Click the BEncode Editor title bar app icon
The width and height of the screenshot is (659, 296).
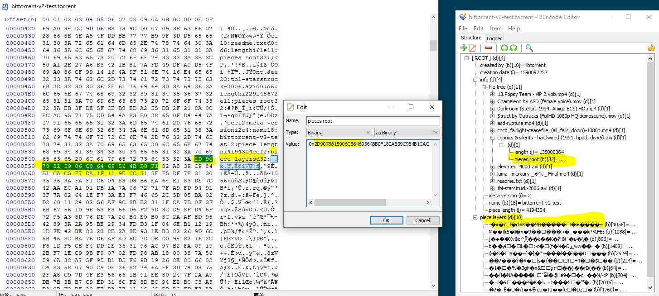pos(463,17)
